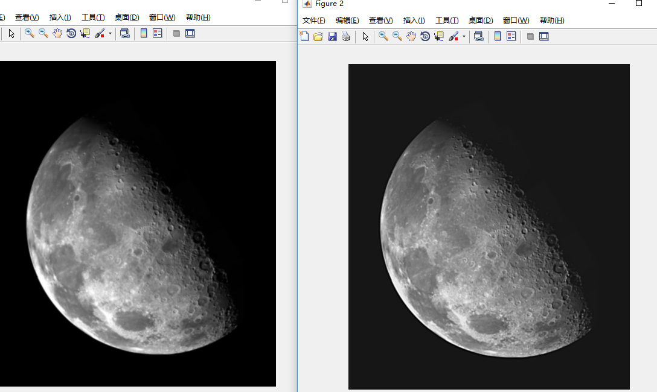657x392 pixels.
Task: Choose Data Cursor tool in left figure window
Action: pyautogui.click(x=85, y=34)
